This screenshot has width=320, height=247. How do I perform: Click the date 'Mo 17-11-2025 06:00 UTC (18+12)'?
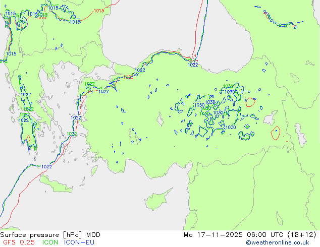click(x=250, y=235)
